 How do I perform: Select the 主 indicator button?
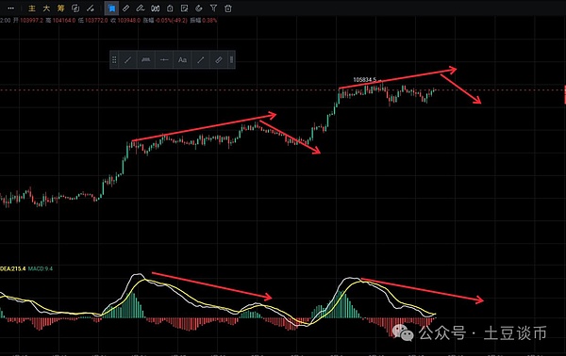32,8
